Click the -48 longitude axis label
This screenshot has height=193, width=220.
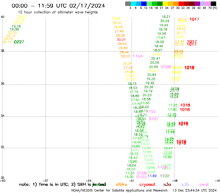click(x=175, y=181)
